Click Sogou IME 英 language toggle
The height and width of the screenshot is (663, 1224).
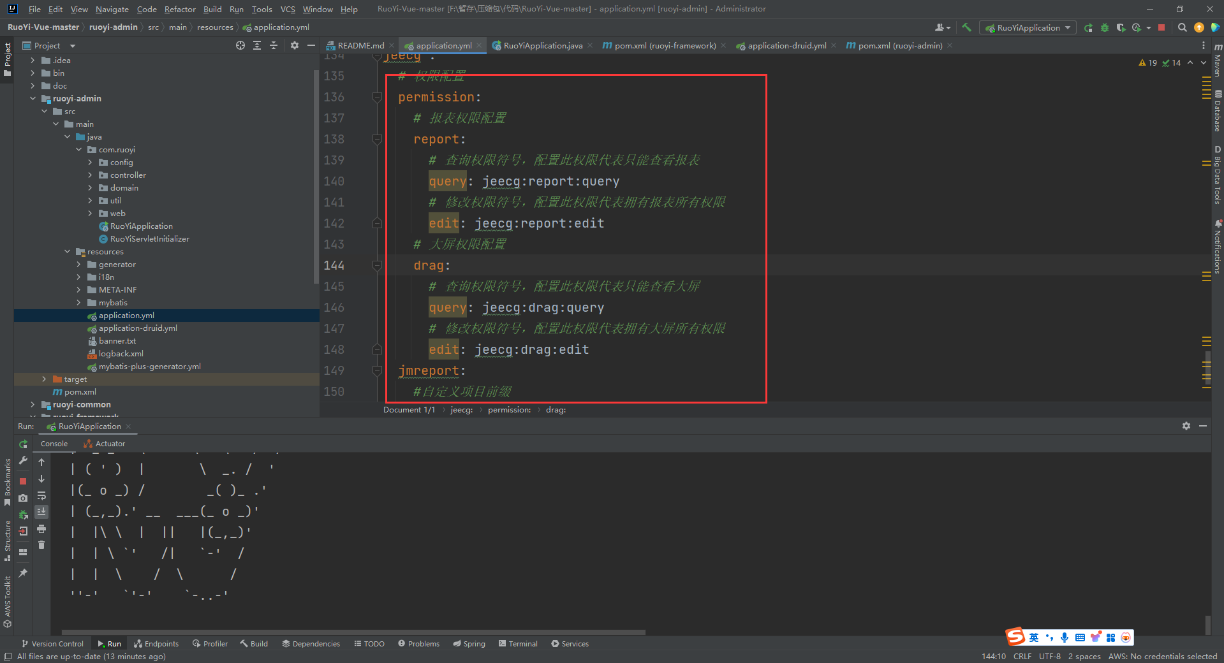[1034, 637]
